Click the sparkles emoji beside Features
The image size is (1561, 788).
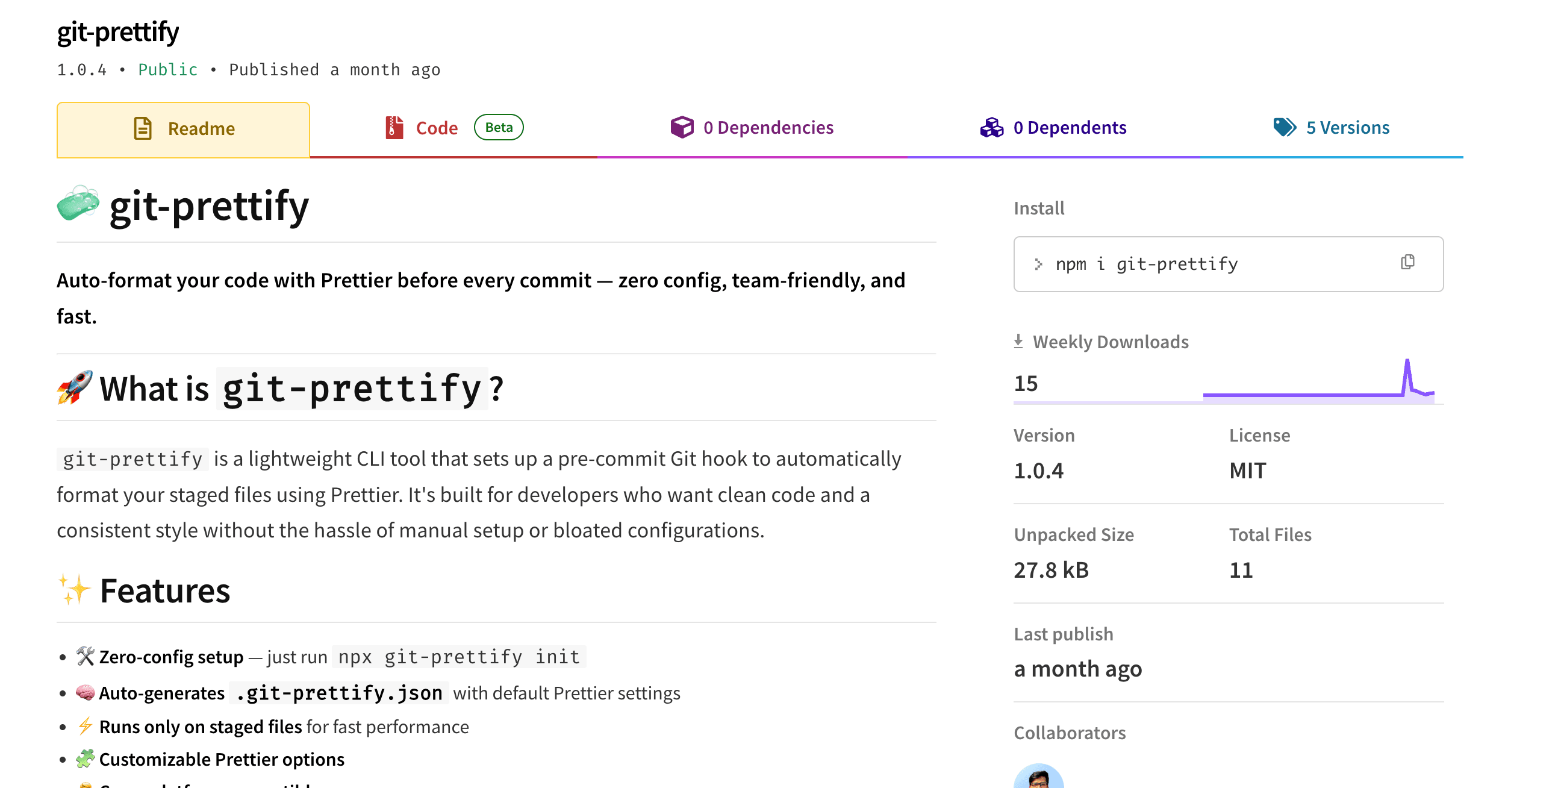click(74, 589)
